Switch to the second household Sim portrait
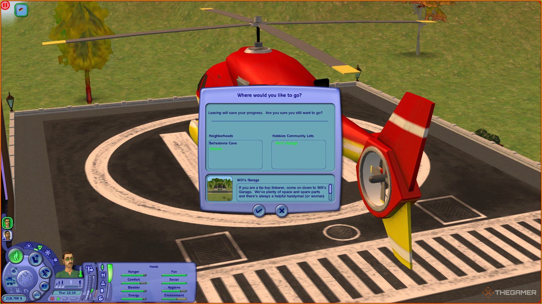542x304 pixels. pos(7,235)
